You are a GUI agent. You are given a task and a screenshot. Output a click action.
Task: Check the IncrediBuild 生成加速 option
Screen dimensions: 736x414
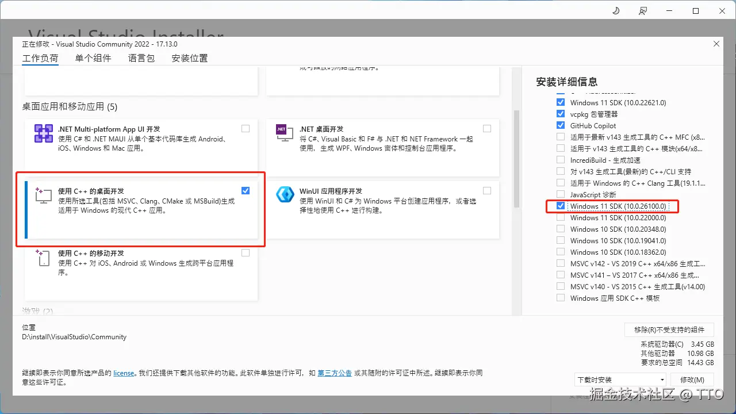click(561, 160)
